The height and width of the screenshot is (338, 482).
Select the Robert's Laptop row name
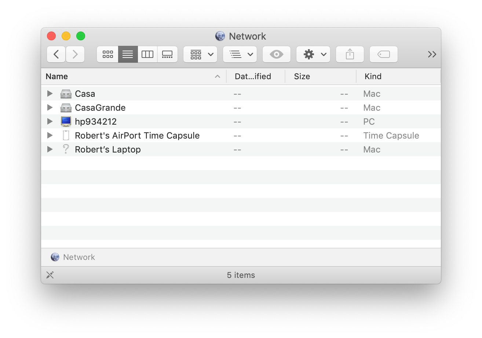pos(108,150)
